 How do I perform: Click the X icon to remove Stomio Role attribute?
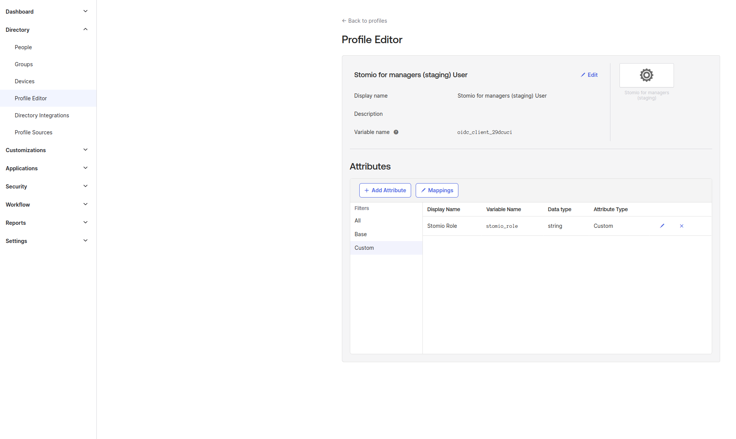tap(681, 226)
